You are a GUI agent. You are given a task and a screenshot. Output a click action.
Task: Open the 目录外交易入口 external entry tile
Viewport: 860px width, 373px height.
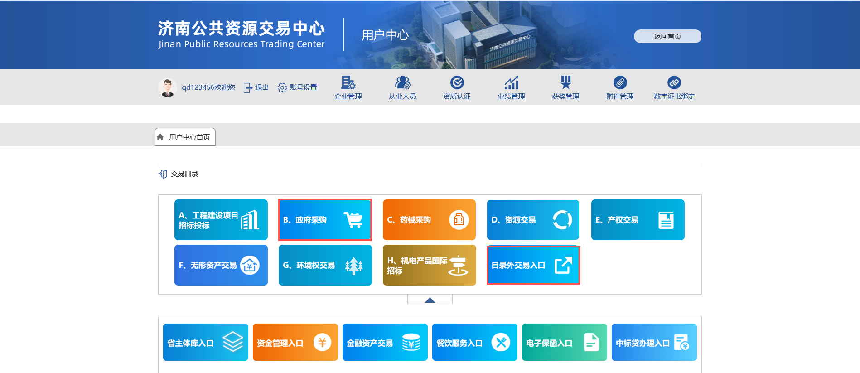point(533,265)
